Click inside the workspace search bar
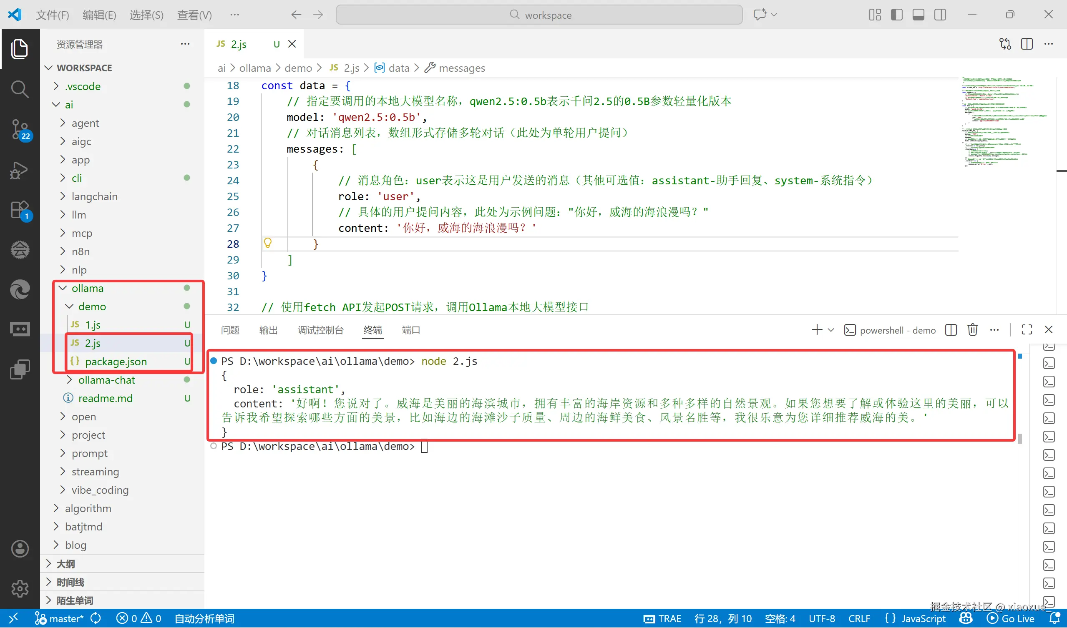 540,15
